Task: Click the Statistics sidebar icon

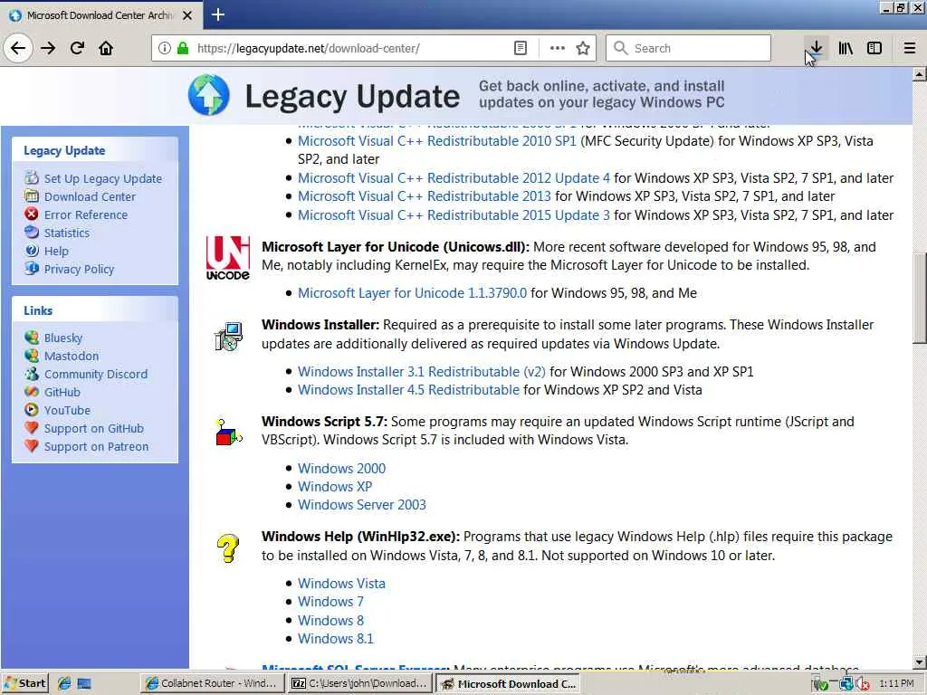Action: (32, 233)
